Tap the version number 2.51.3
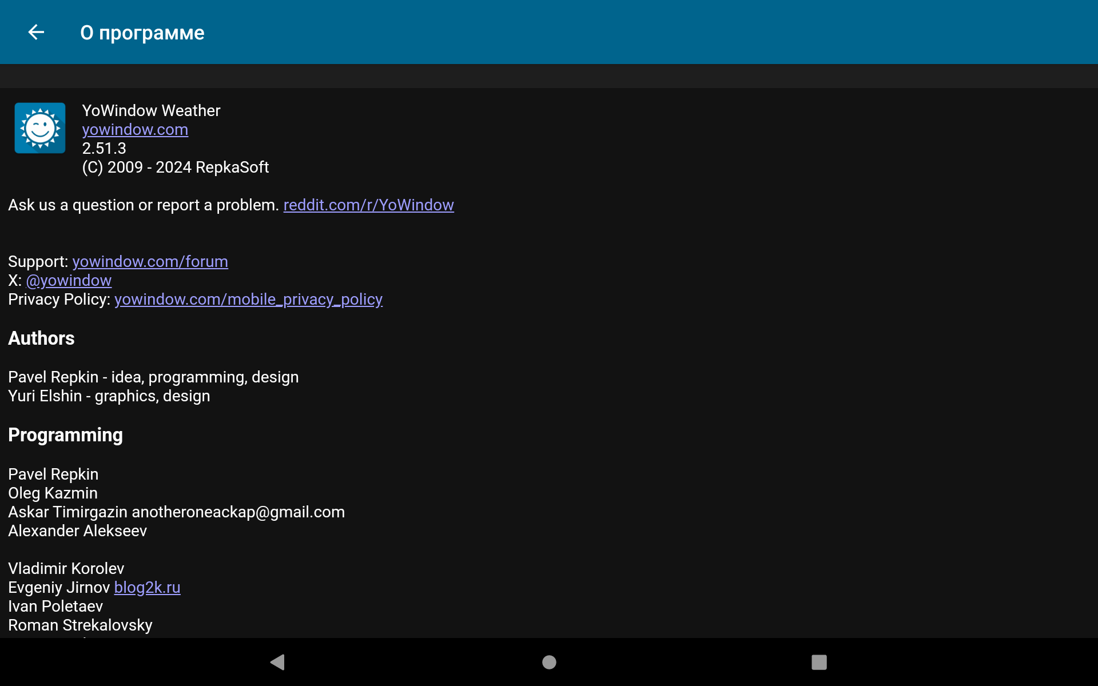Screen dimensions: 1098x686 (x=104, y=149)
